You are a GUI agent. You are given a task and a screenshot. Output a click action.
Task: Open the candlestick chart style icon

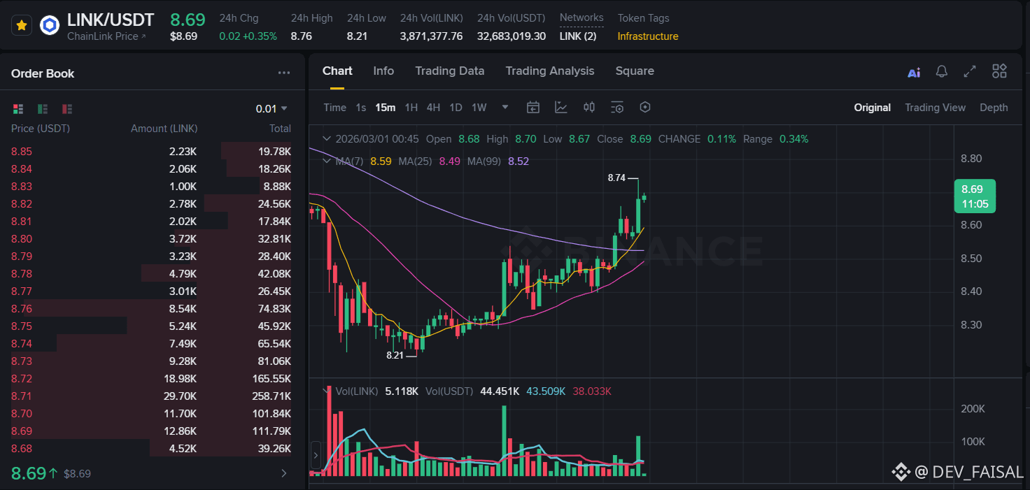(589, 107)
